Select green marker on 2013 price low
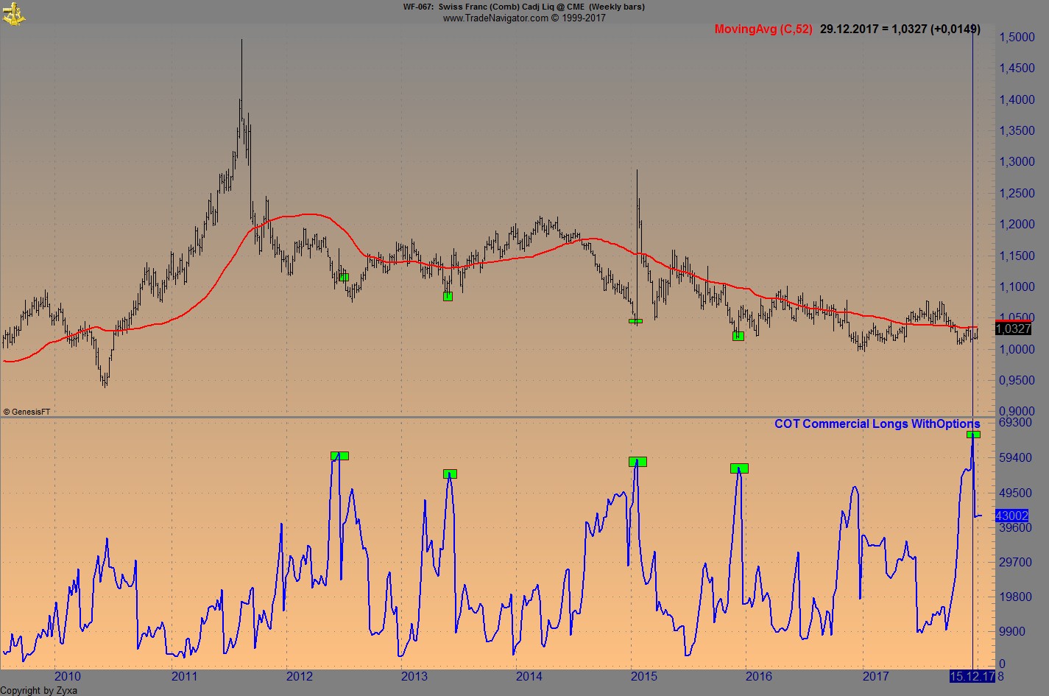 tap(448, 296)
